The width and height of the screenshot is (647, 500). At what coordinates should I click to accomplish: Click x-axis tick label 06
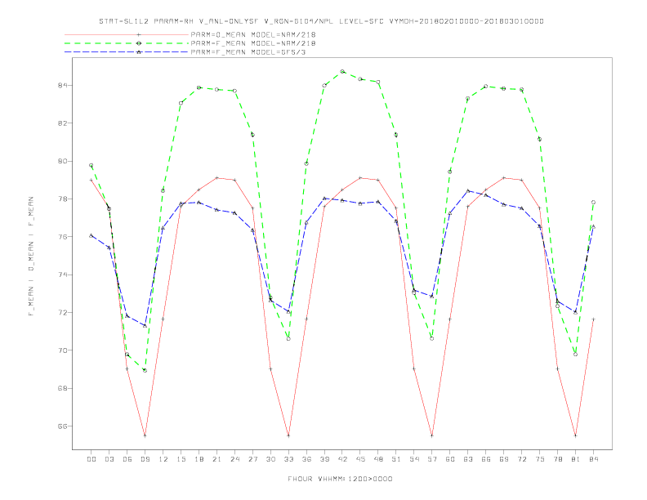[x=127, y=459]
